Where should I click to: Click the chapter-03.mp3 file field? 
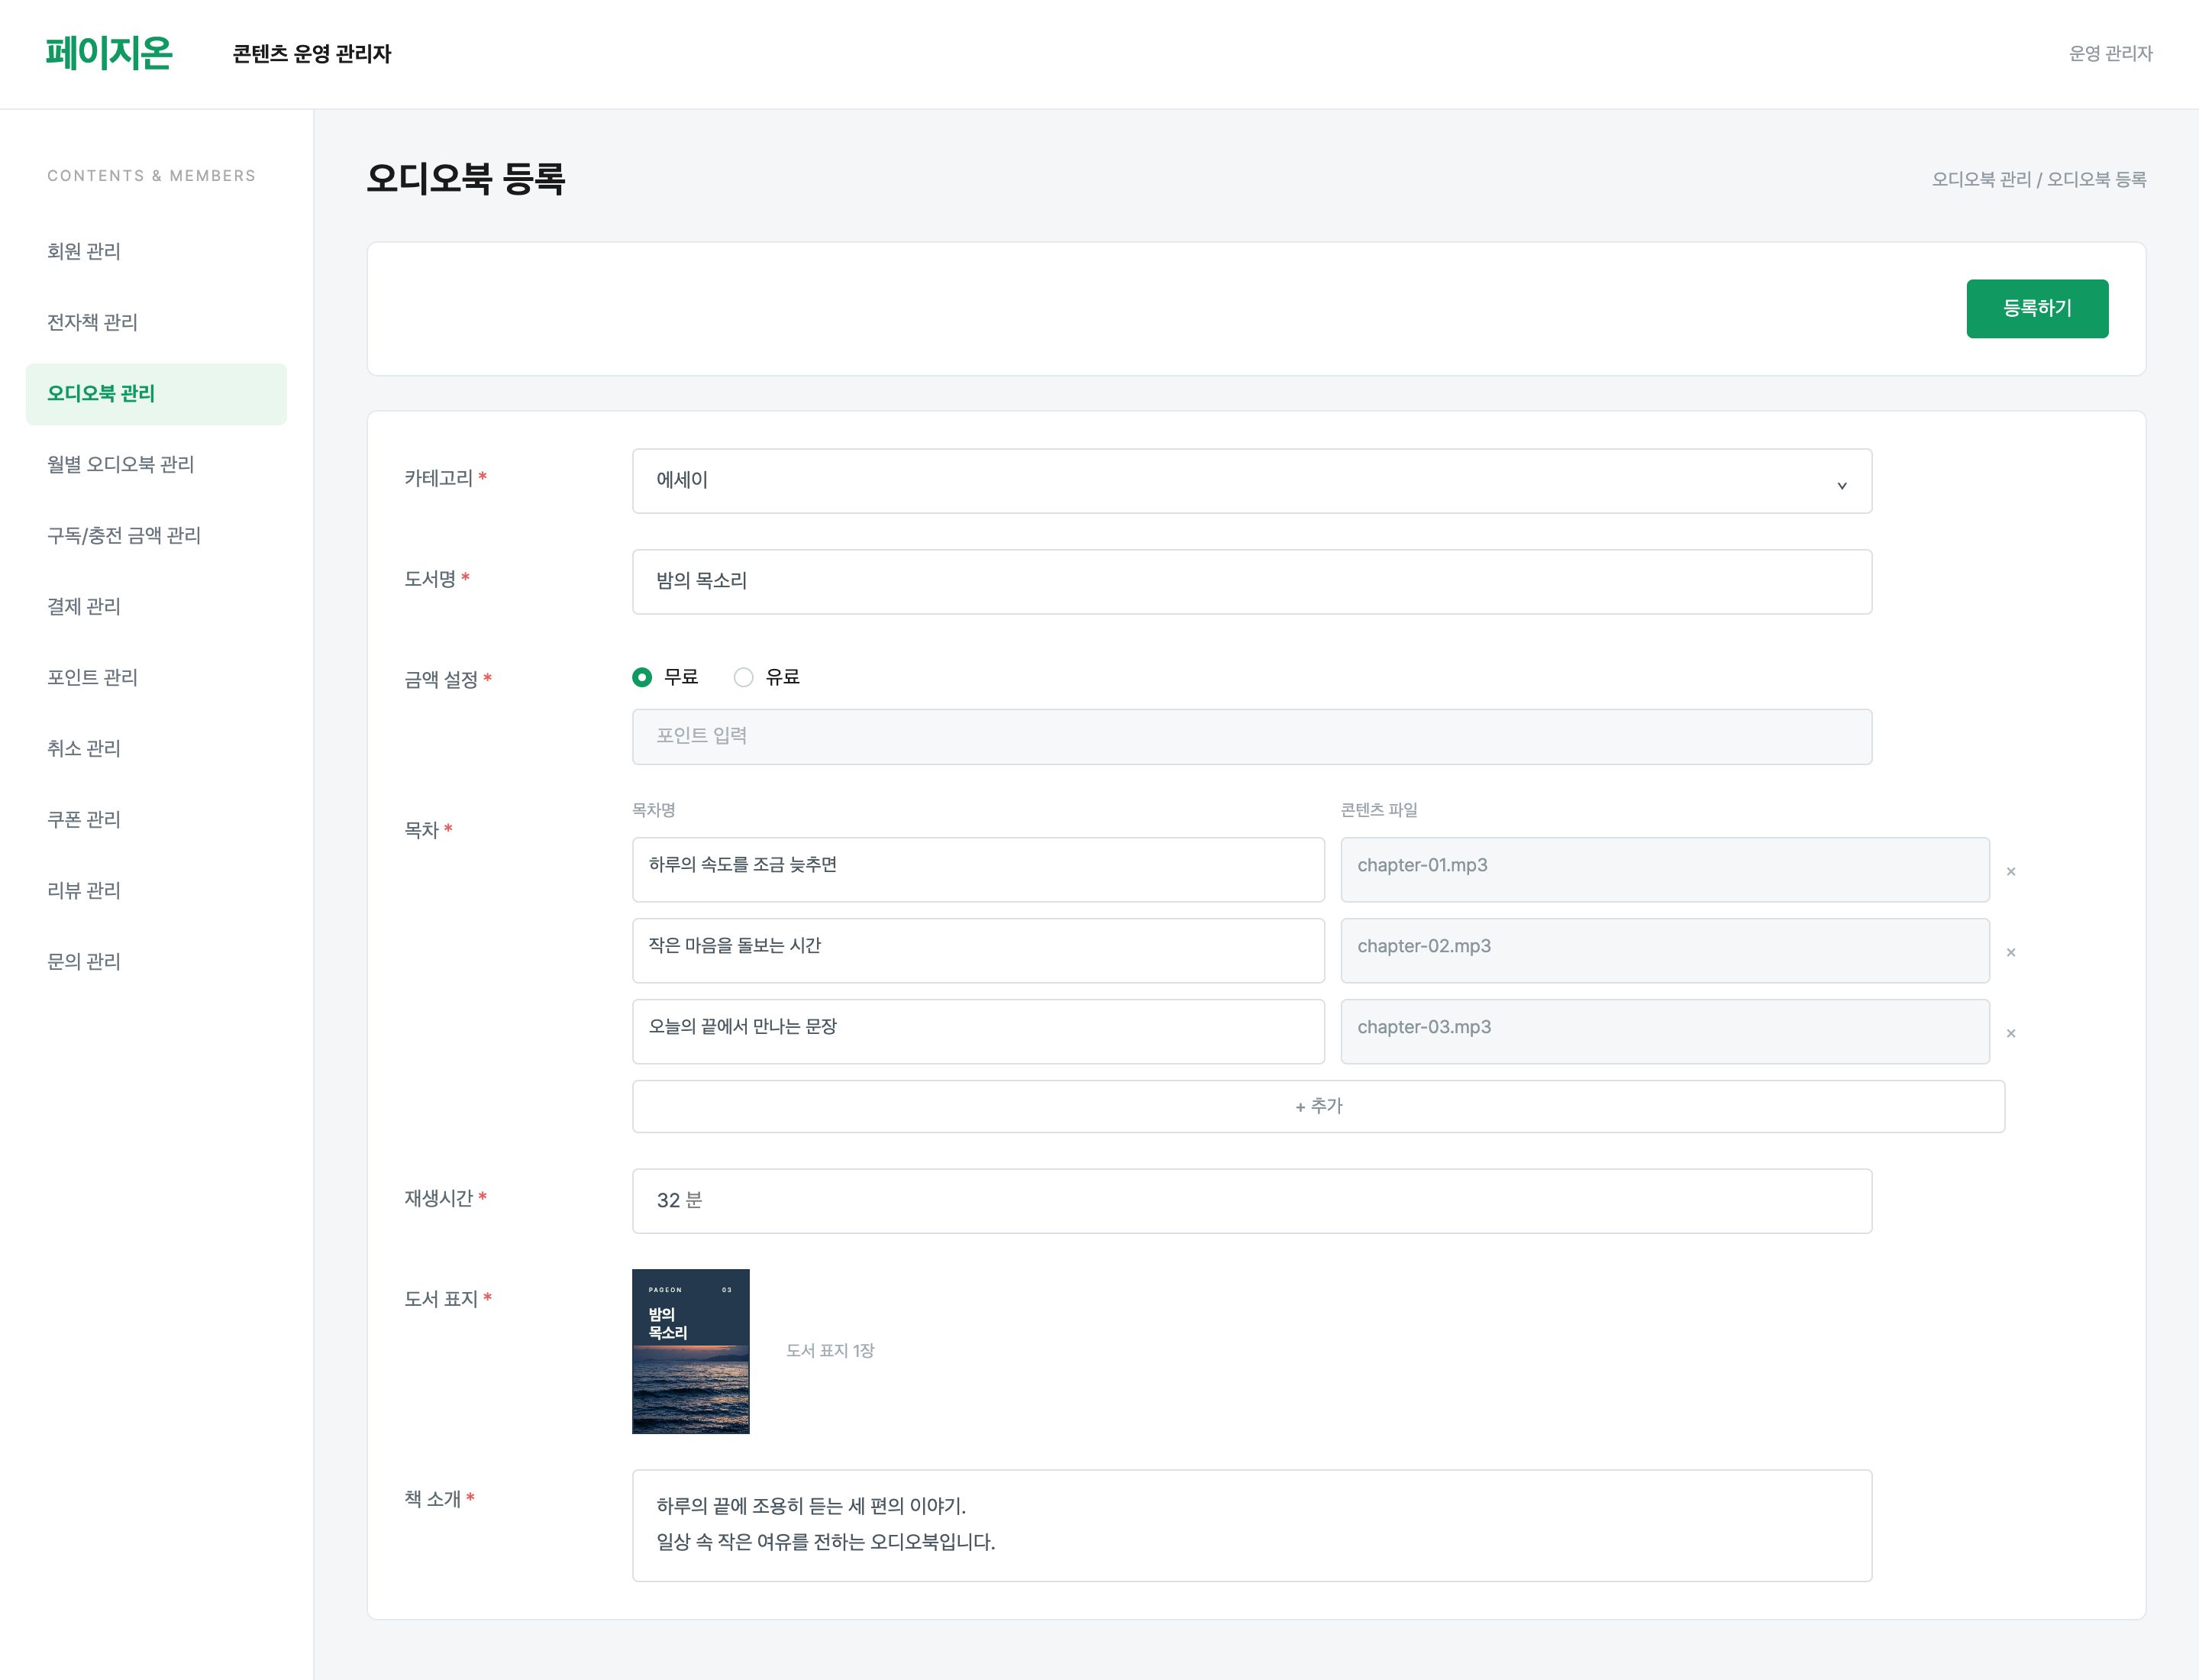click(1665, 1031)
